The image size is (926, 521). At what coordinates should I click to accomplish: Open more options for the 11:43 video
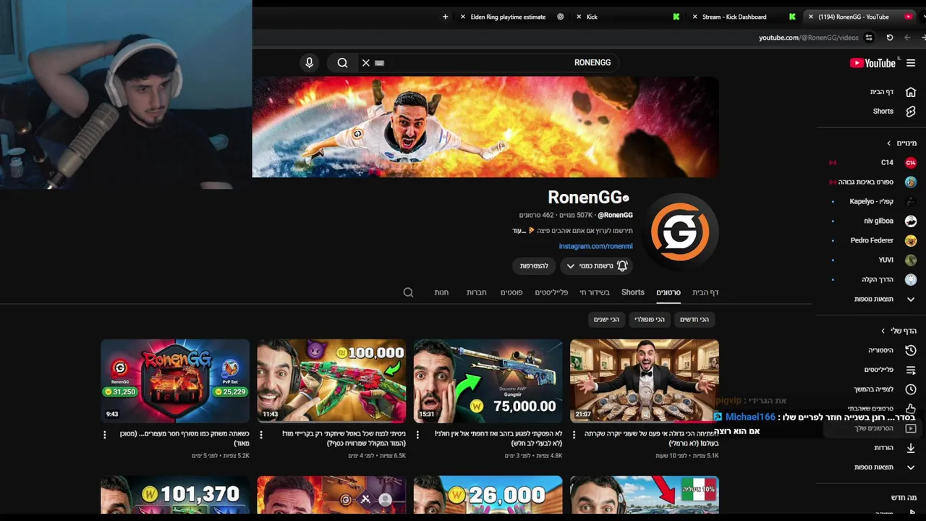coord(261,435)
